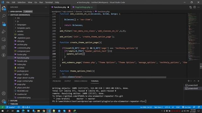The width and height of the screenshot is (202, 113).
Task: Open footer.php in the explorer
Action: coord(22,54)
